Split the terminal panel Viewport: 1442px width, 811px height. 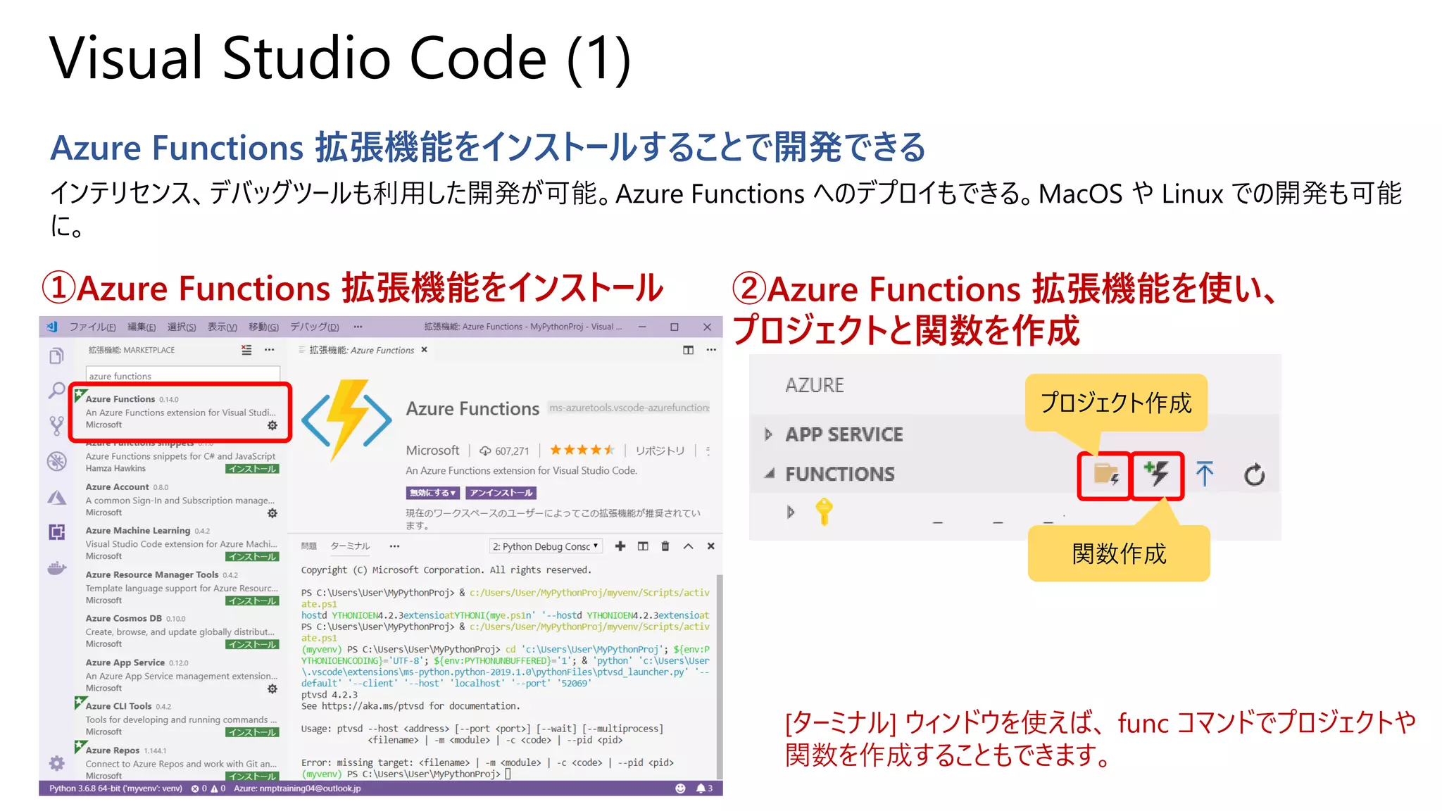click(643, 546)
